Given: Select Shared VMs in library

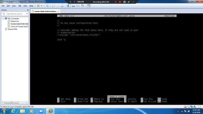Looking at the screenshot, I should (12, 29).
